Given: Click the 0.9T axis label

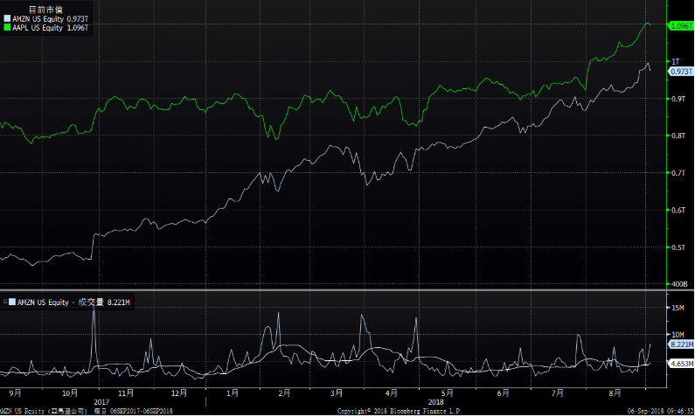Looking at the screenshot, I should [x=678, y=99].
